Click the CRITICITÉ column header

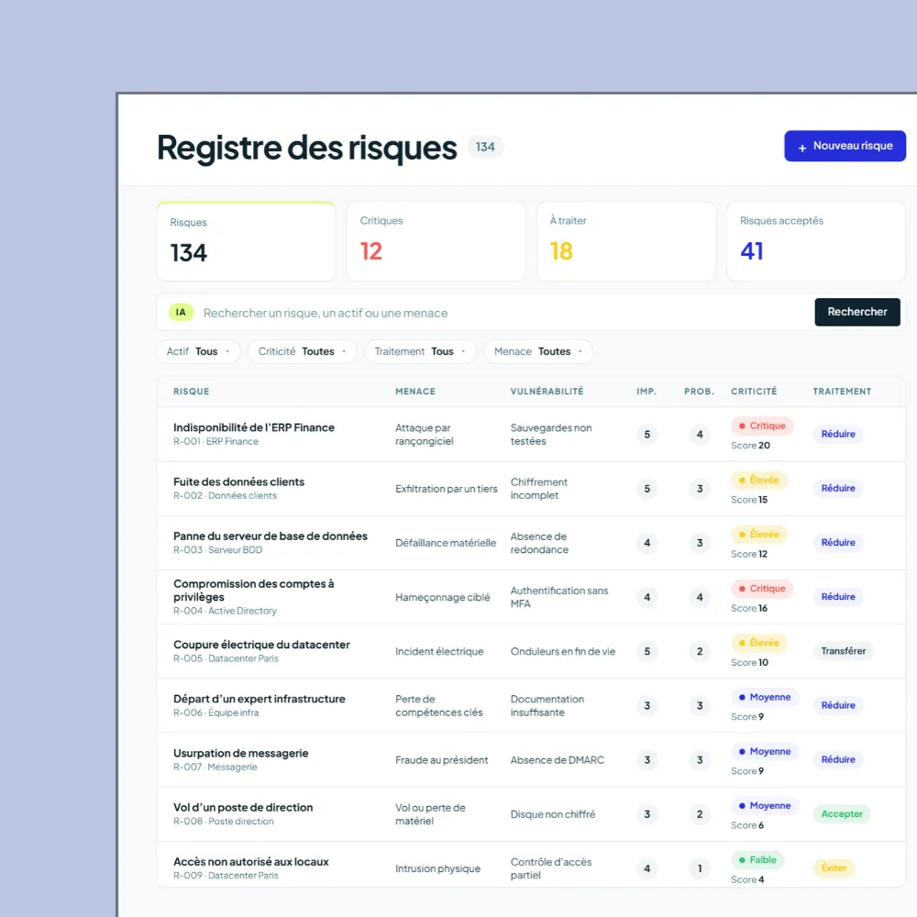[754, 392]
